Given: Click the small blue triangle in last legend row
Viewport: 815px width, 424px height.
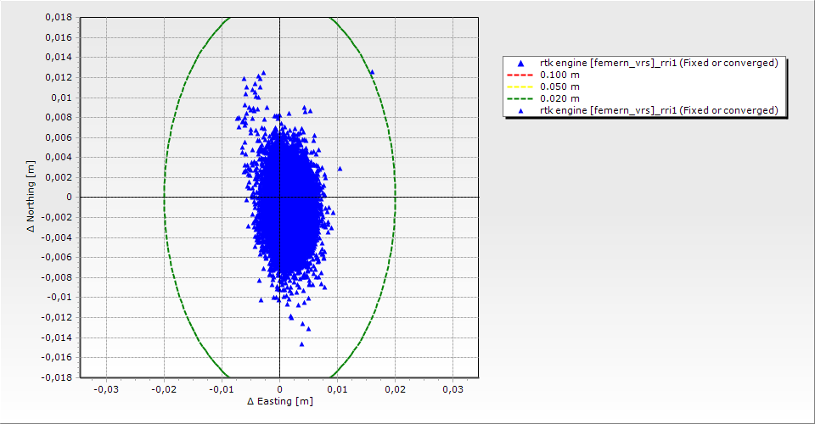Looking at the screenshot, I should [x=520, y=111].
